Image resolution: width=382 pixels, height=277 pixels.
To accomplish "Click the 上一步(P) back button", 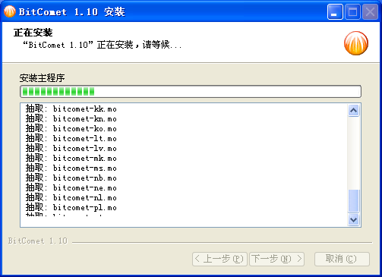I will [x=219, y=259].
